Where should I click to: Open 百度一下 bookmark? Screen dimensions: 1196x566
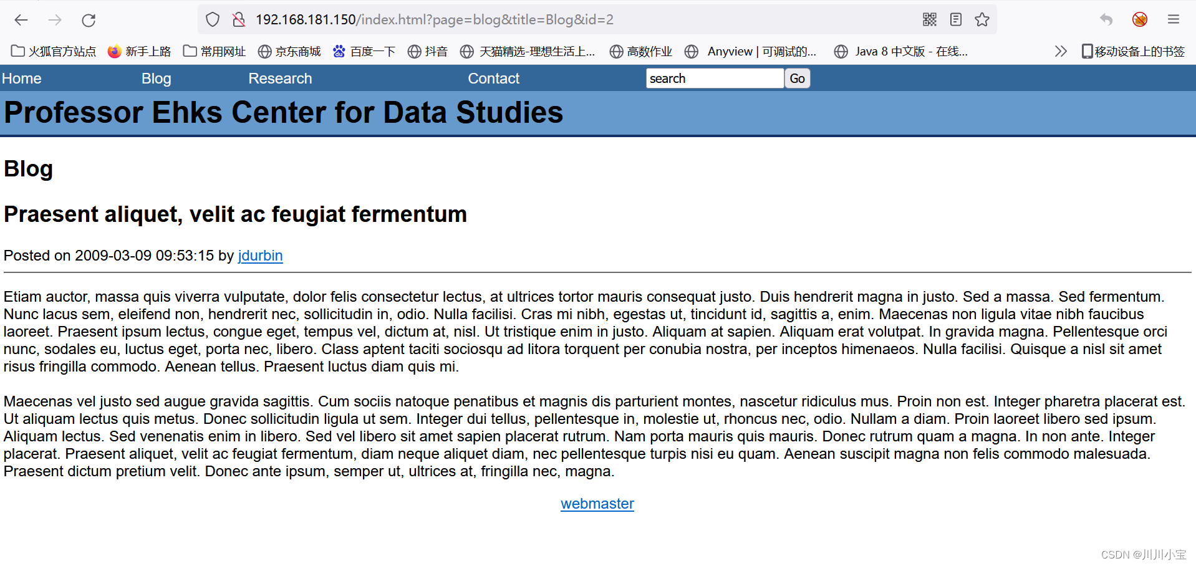point(364,51)
